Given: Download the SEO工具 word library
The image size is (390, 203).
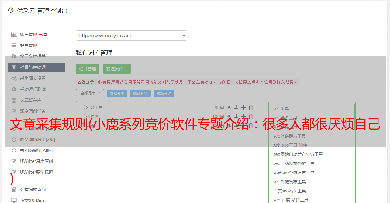Looking at the screenshot, I should tap(236, 107).
